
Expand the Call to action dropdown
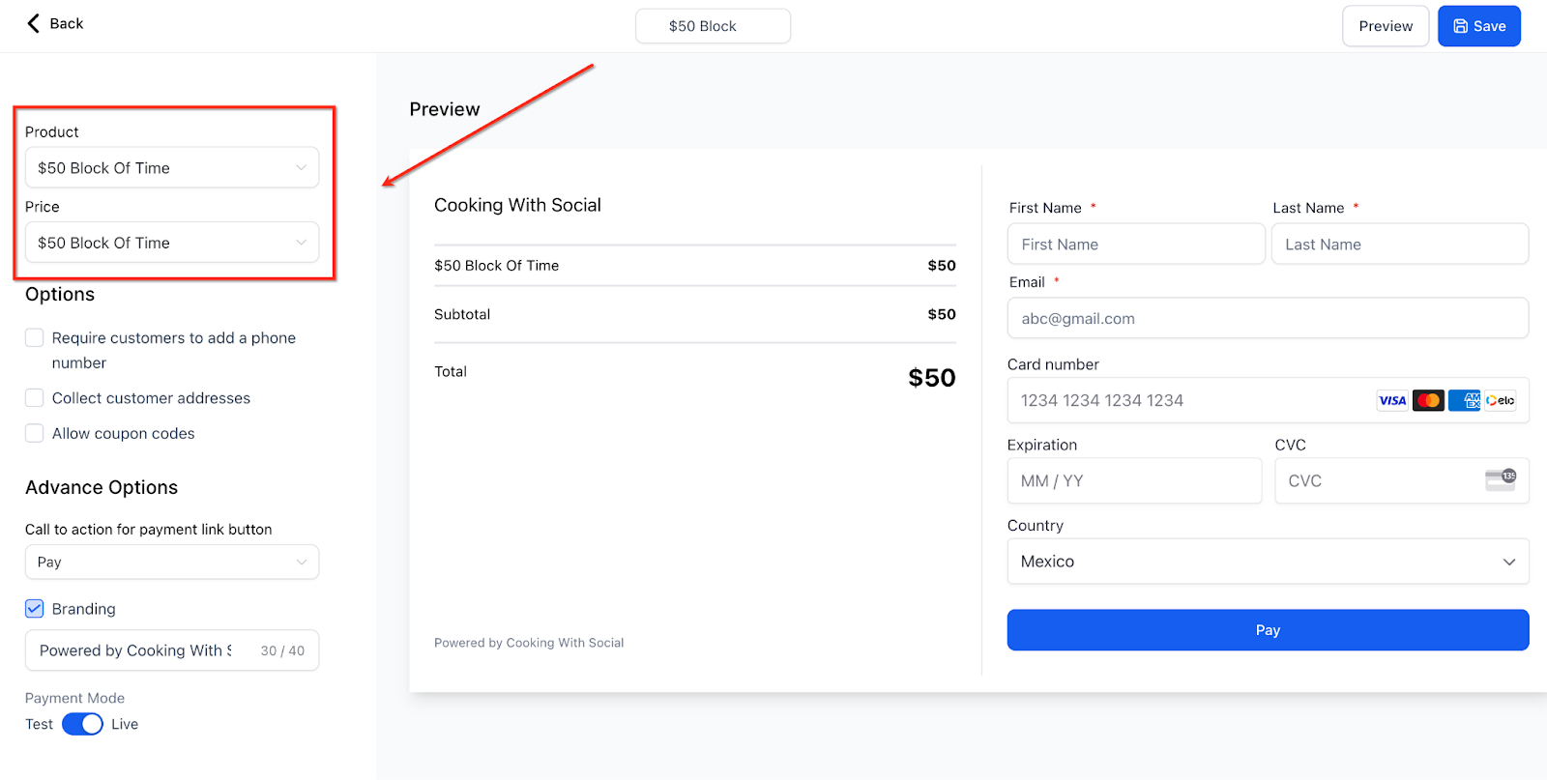click(x=172, y=562)
